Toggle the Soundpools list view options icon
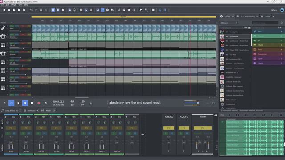This screenshot has width=285, height=160. [x=245, y=28]
